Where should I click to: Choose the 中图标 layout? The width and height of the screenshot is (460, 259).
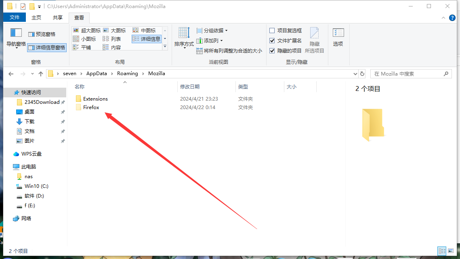(x=144, y=31)
